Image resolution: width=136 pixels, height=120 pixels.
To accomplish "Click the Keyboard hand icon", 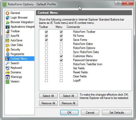I will pyautogui.click(x=8, y=68).
